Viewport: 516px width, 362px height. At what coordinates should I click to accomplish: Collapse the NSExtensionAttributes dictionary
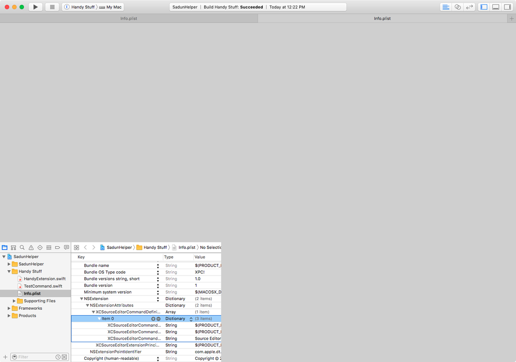[x=88, y=305]
